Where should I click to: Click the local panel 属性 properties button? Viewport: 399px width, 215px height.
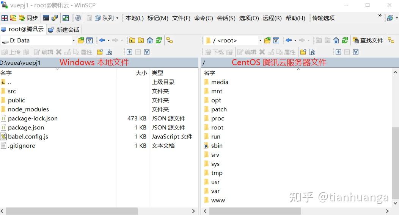[x=83, y=52]
